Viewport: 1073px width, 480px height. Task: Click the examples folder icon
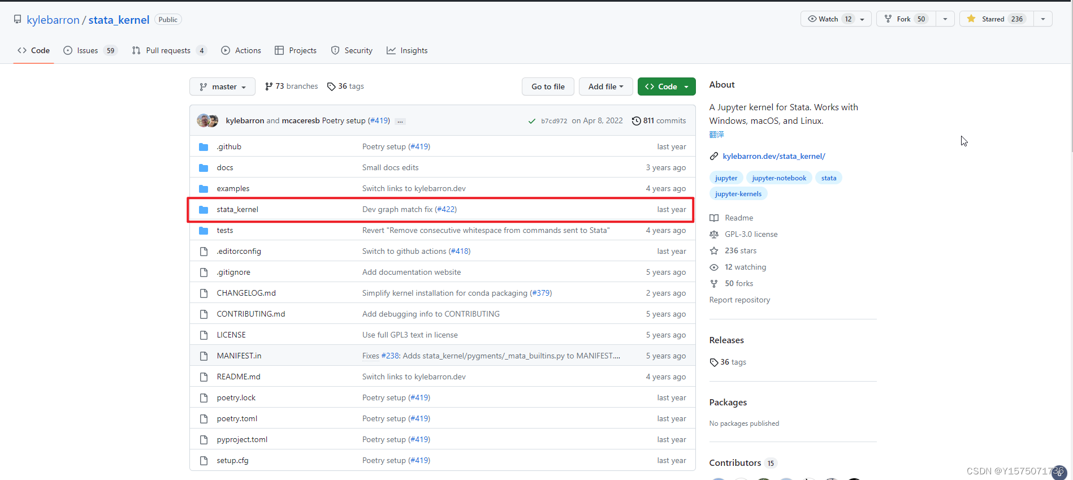[x=204, y=189]
